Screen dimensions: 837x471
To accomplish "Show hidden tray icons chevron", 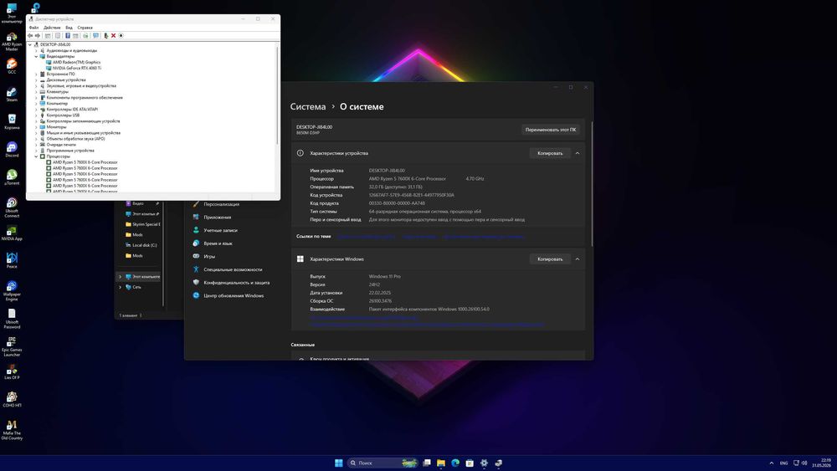I will tap(772, 463).
